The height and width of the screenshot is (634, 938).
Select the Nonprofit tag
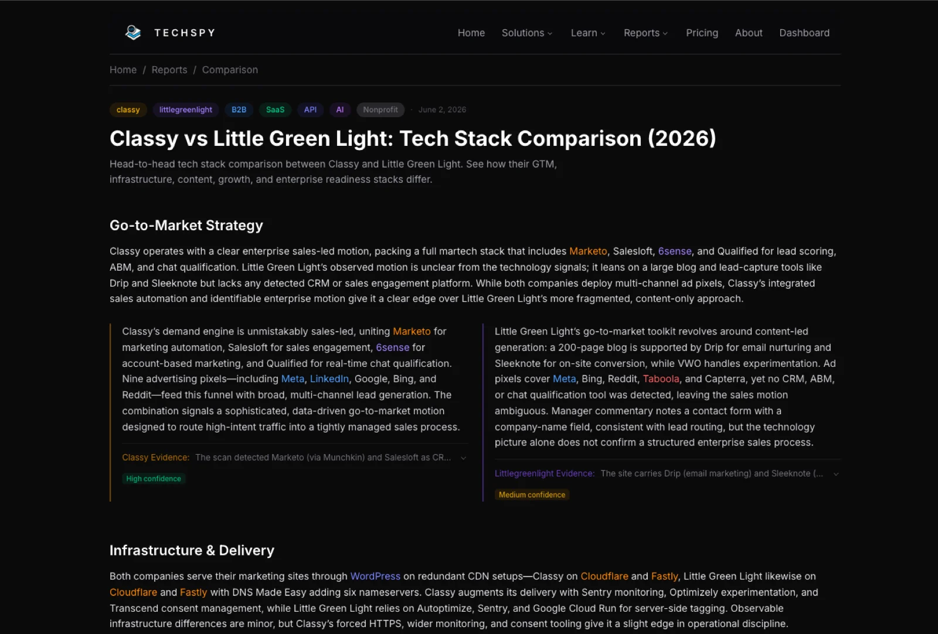(x=380, y=110)
